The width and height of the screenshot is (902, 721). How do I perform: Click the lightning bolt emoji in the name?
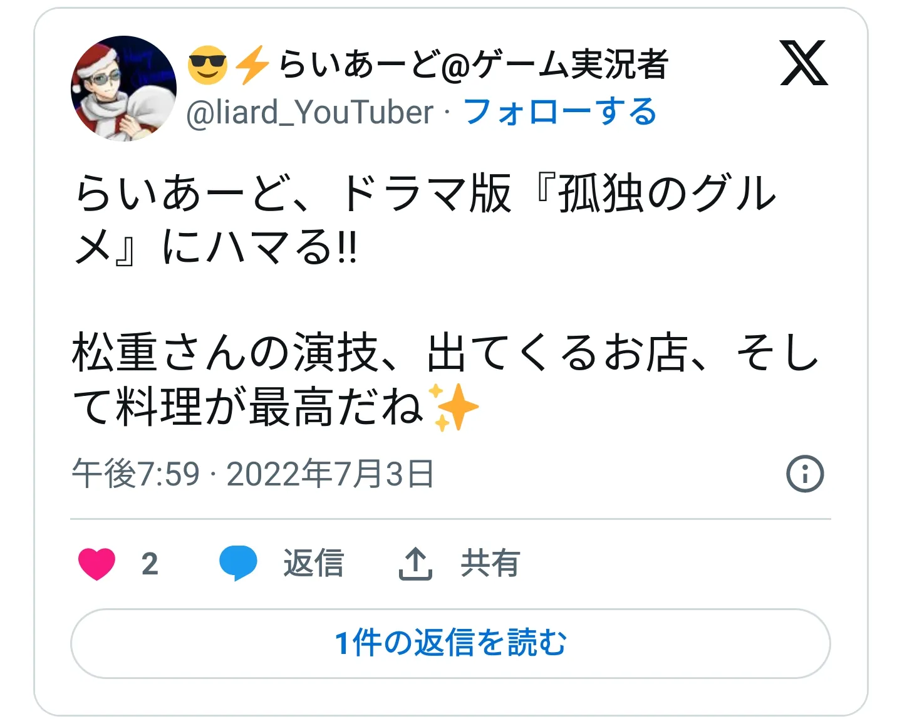click(252, 65)
